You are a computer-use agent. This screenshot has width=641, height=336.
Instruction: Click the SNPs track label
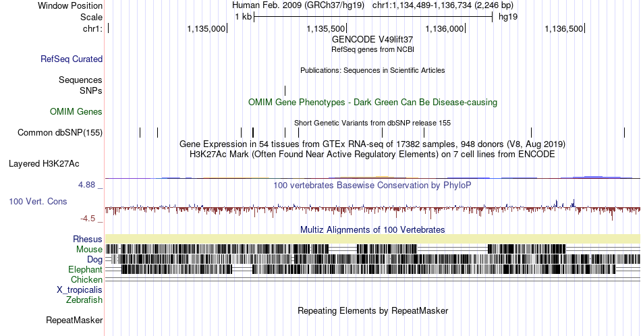coord(91,90)
